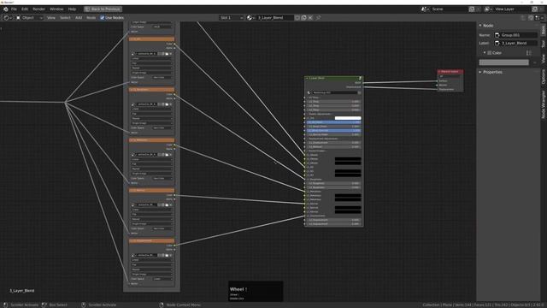This screenshot has height=308, width=547.
Task: Click the 3_Layer_Blend material name field in header
Action: tap(275, 17)
